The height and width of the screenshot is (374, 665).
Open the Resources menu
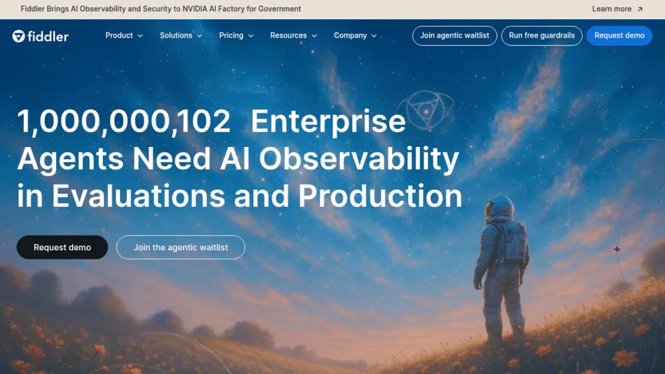[294, 36]
